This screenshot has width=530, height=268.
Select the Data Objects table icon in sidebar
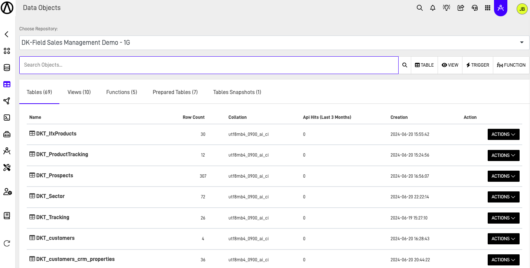tap(7, 84)
